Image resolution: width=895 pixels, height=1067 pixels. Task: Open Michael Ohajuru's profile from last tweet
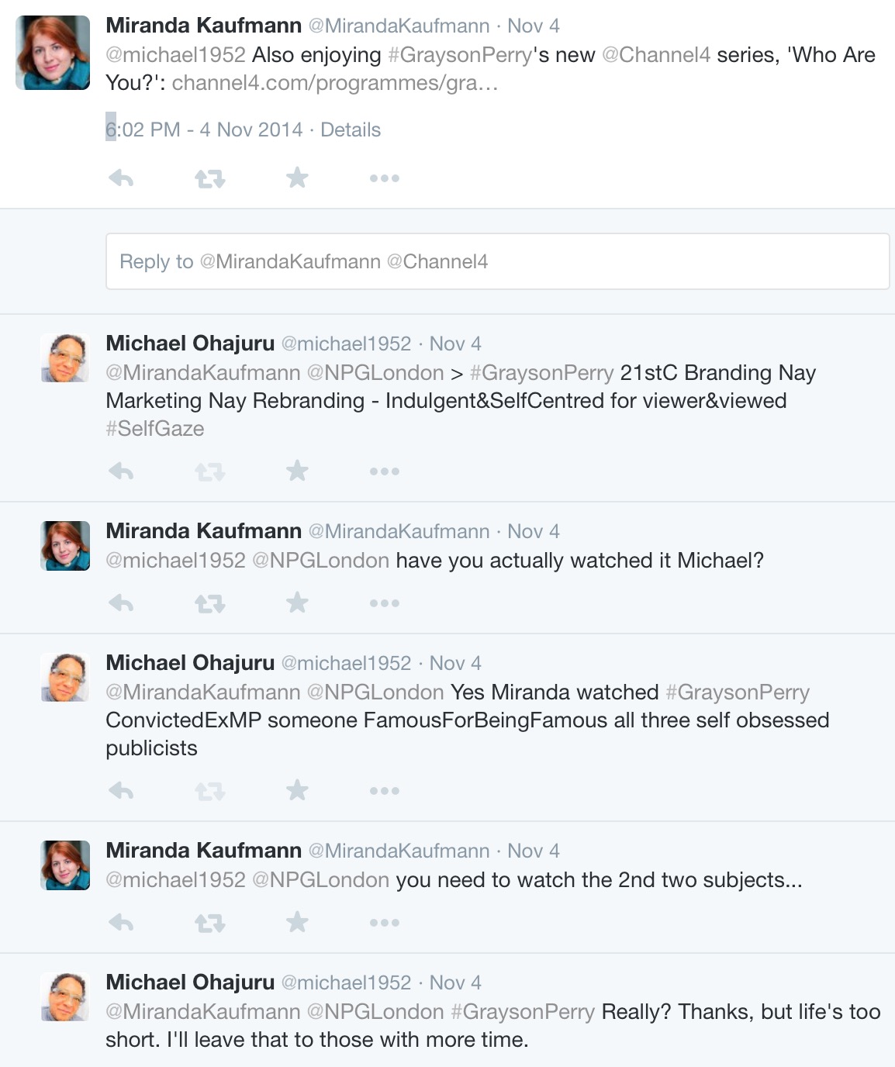coord(190,982)
